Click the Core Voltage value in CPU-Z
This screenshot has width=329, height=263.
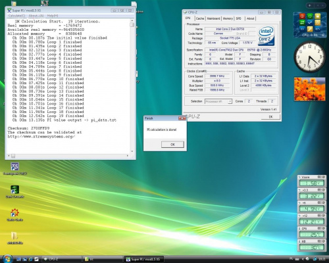[x=247, y=43]
